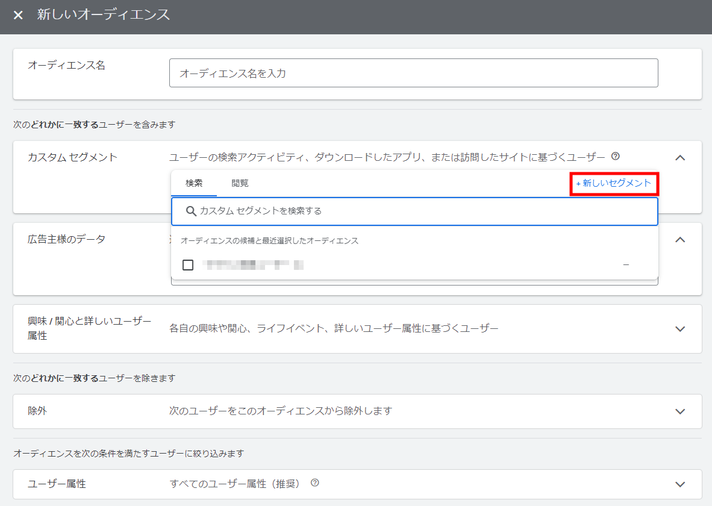
Task: Expand the 興味 / 関心と詳しいユーザー属性 chevron
Action: point(680,329)
